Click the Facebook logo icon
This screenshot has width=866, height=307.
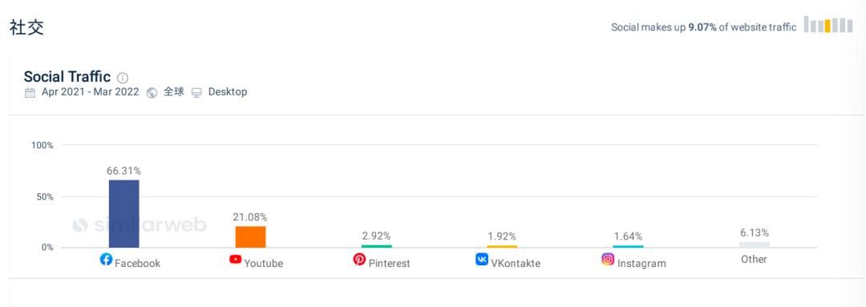[x=106, y=259]
